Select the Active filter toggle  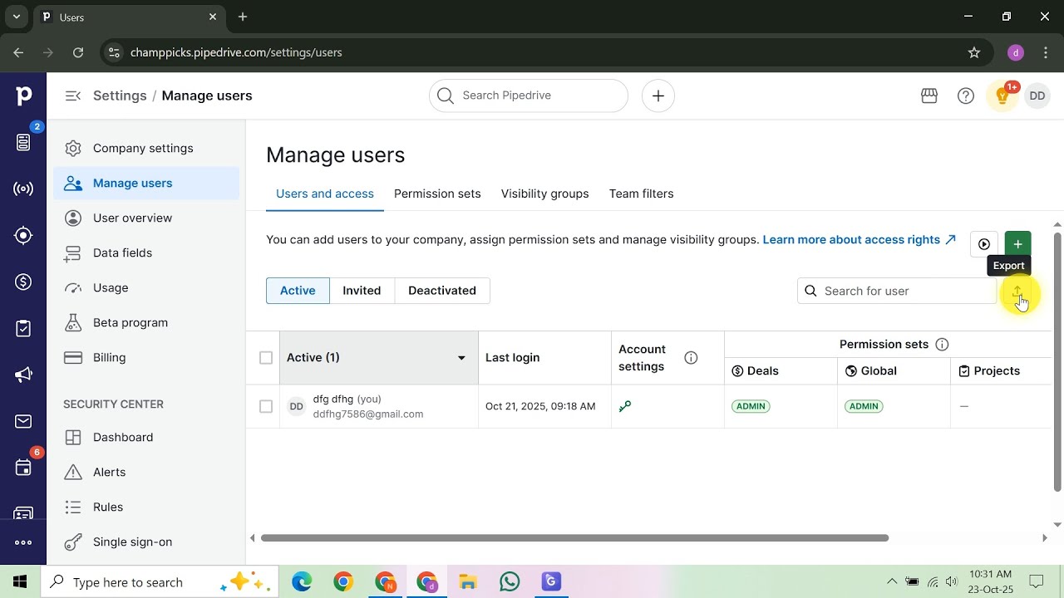point(298,291)
